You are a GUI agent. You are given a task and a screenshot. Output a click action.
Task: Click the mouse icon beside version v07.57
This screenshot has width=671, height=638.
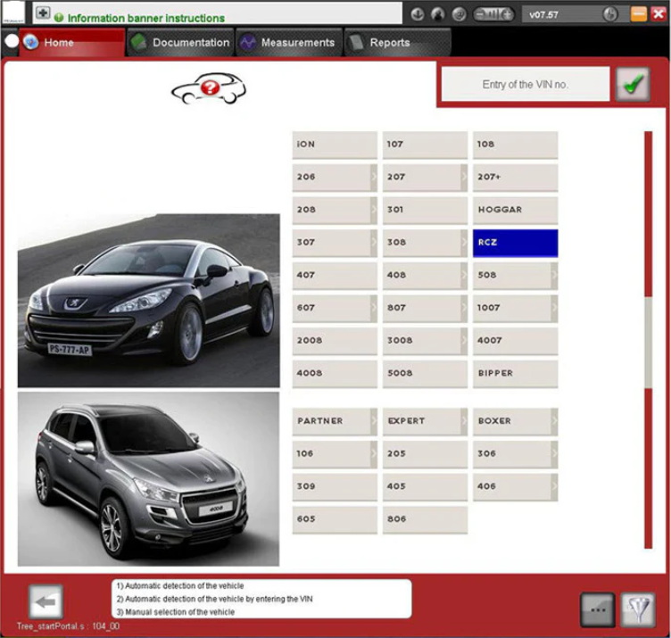coord(610,15)
